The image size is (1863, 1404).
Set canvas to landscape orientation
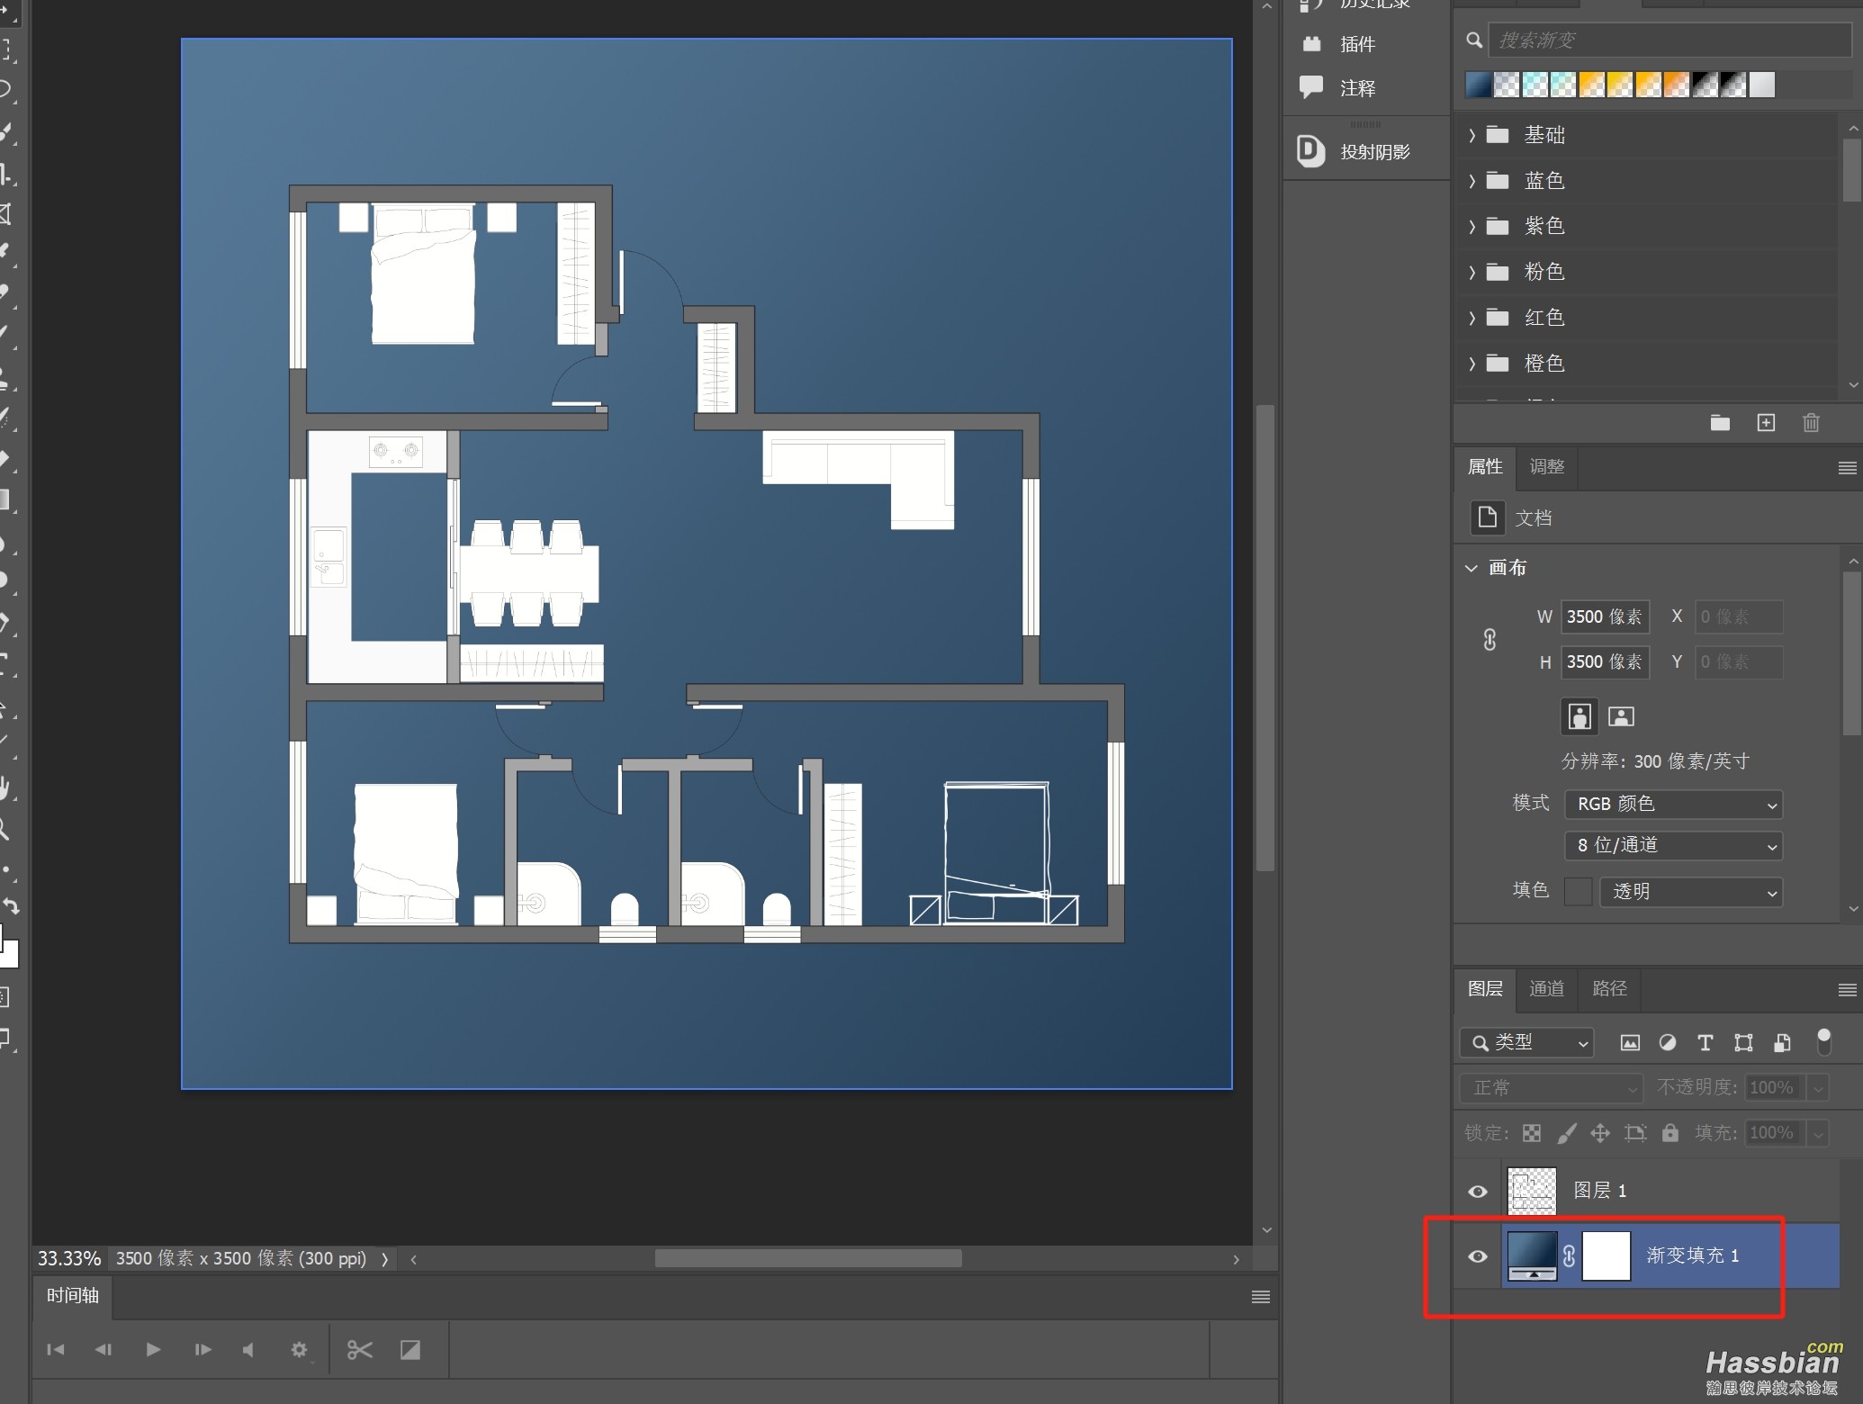point(1621,716)
